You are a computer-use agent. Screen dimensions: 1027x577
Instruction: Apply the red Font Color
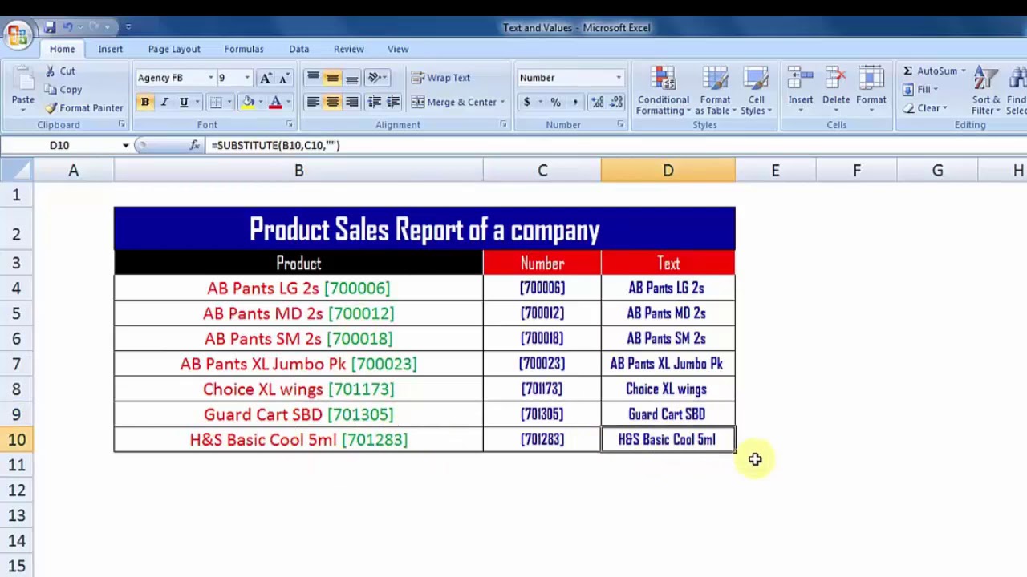[275, 102]
